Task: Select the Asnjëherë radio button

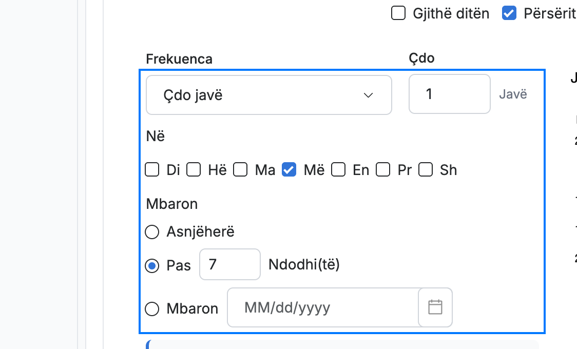Action: pos(152,232)
